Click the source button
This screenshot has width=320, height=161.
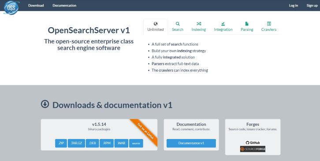136,143
